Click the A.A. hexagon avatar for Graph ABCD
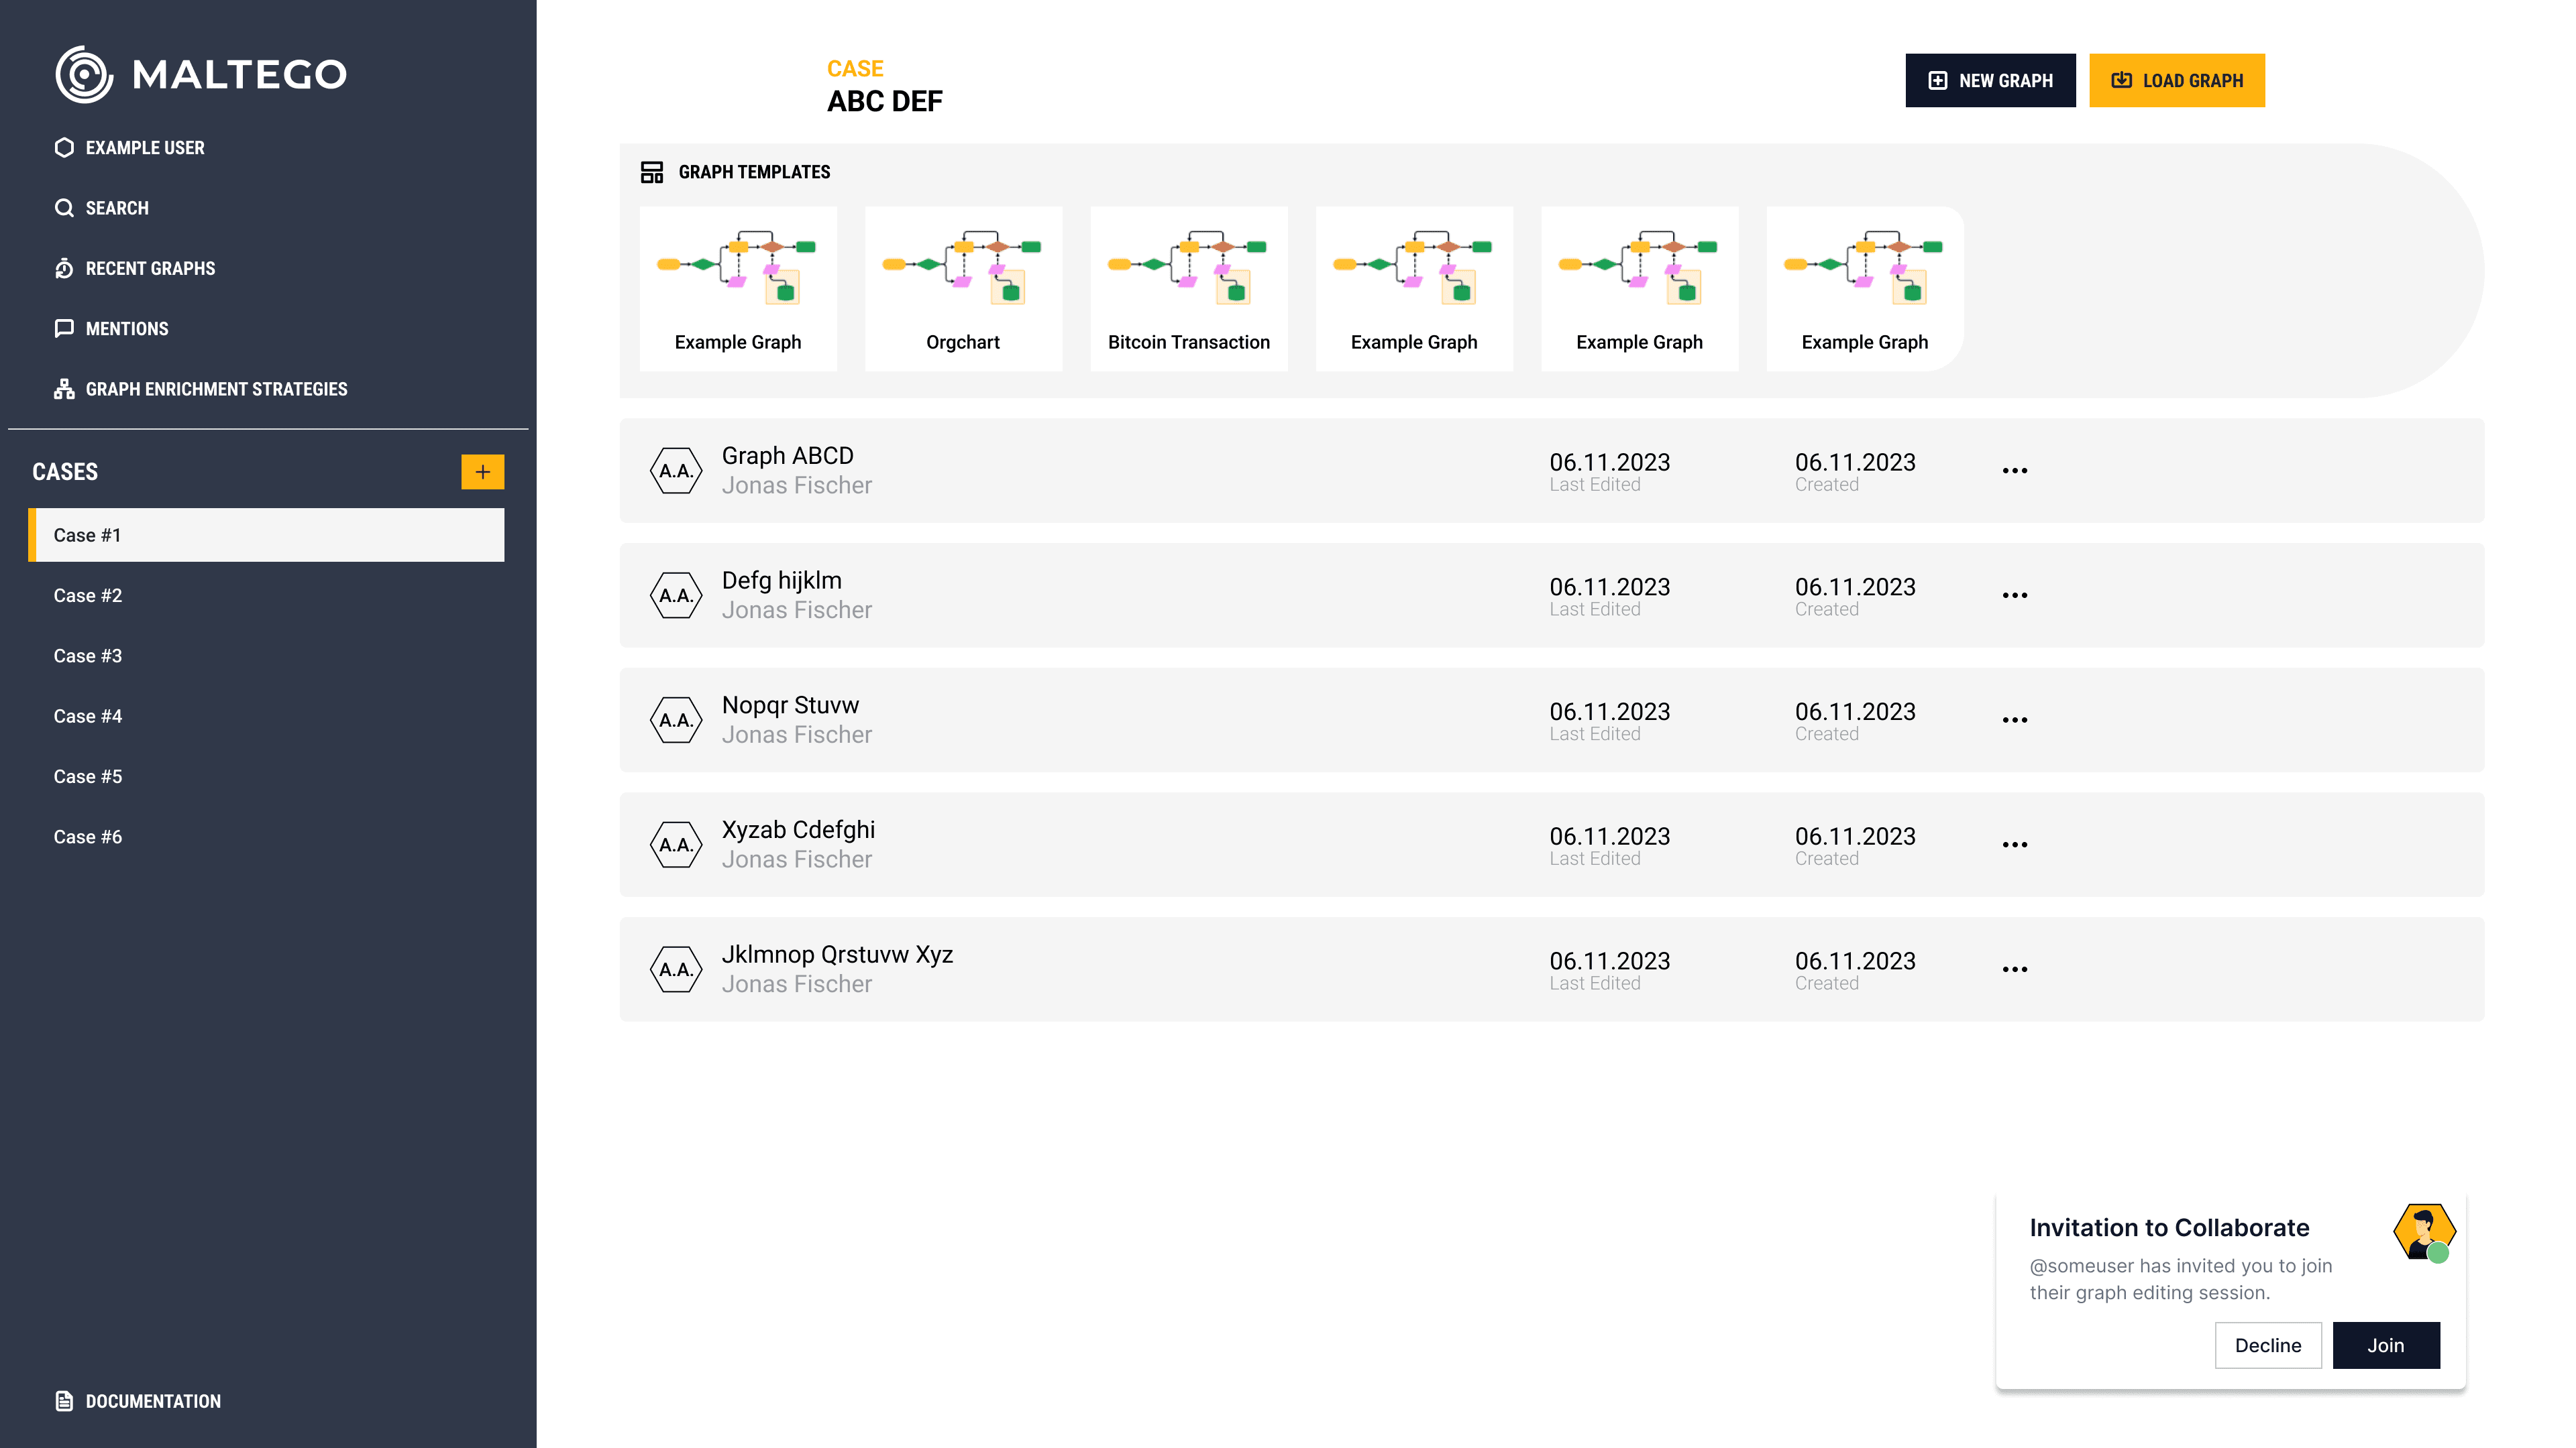2576x1448 pixels. coord(676,471)
